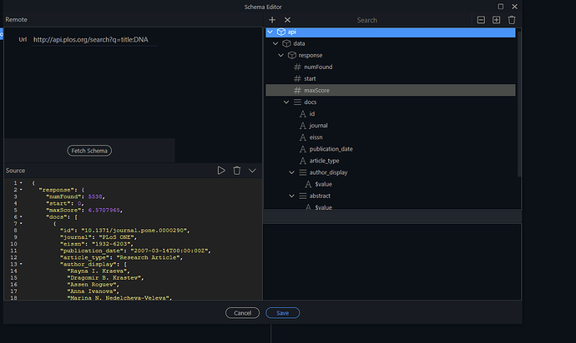Image resolution: width=576 pixels, height=343 pixels.
Task: Collapse the author_display node chevron
Action: (291, 172)
